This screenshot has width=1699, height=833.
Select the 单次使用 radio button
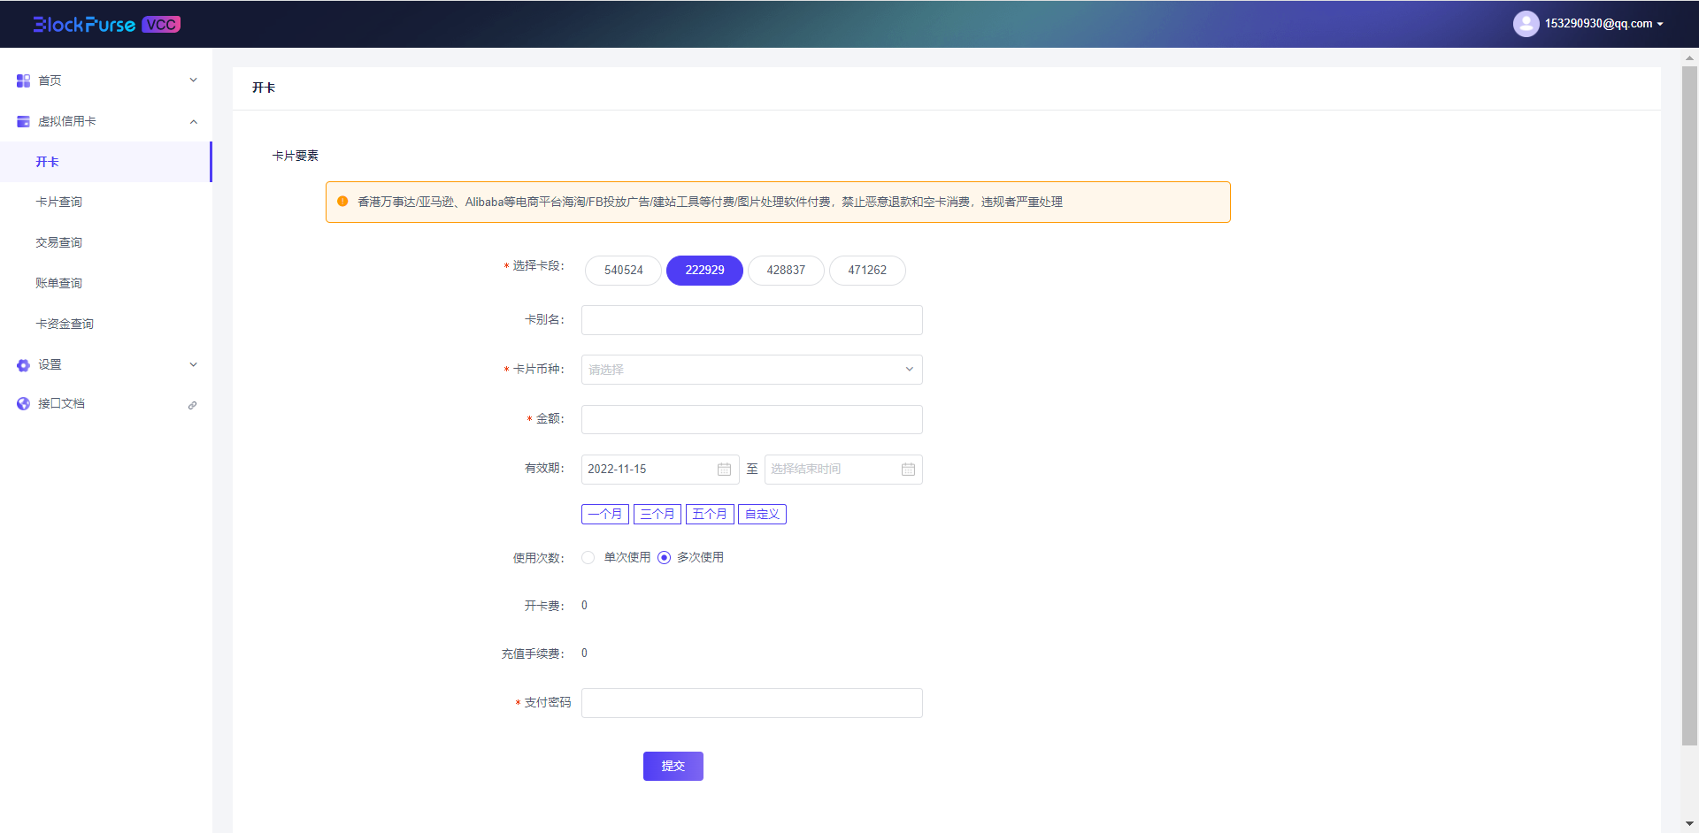(588, 558)
